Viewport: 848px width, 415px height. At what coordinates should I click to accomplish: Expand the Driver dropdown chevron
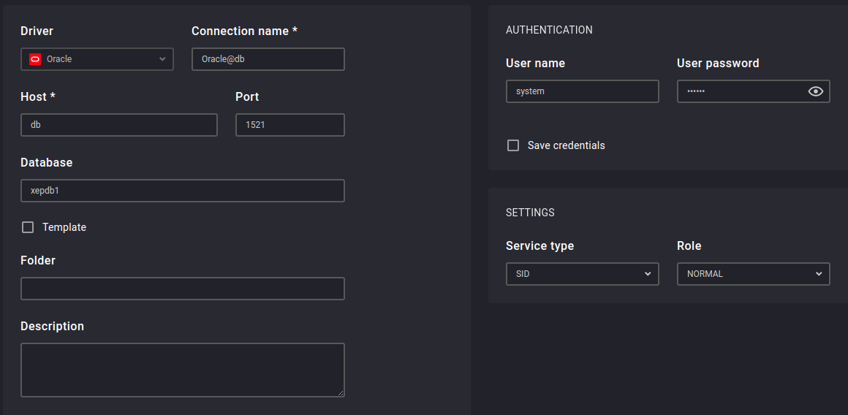point(162,59)
